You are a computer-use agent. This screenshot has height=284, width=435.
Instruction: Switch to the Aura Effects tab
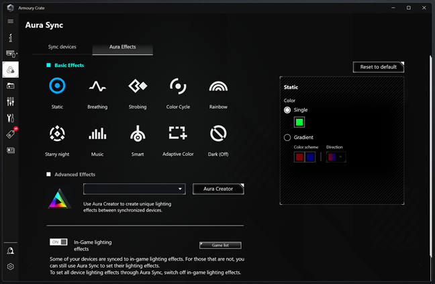click(x=123, y=47)
